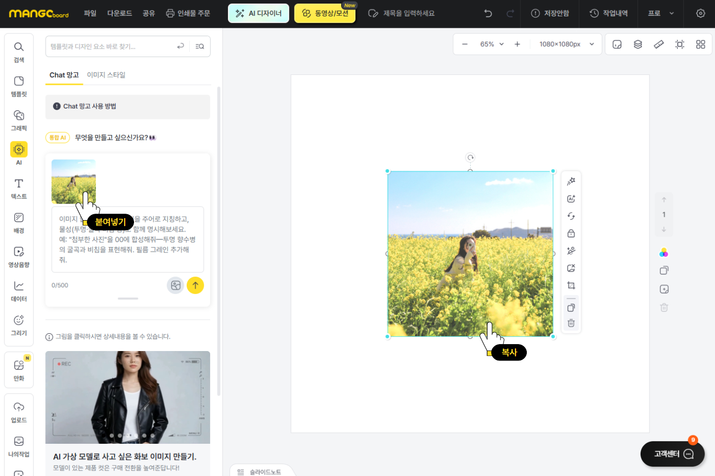Open the Templates panel in the sidebar
The image size is (715, 476).
point(19,86)
